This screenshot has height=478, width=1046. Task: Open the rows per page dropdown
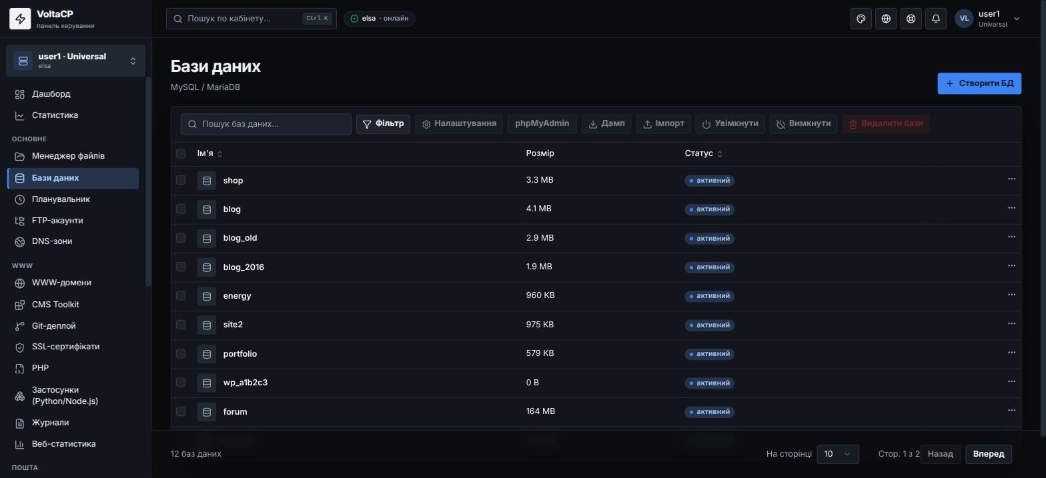[838, 454]
